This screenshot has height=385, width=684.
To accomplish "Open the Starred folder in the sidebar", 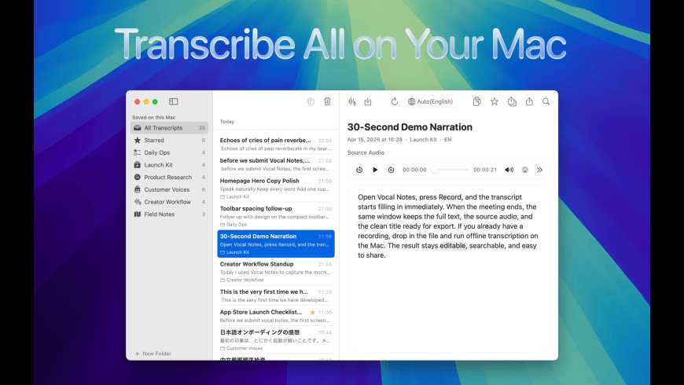I will coord(169,140).
